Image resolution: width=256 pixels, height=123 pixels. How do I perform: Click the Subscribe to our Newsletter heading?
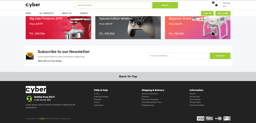pos(64,52)
